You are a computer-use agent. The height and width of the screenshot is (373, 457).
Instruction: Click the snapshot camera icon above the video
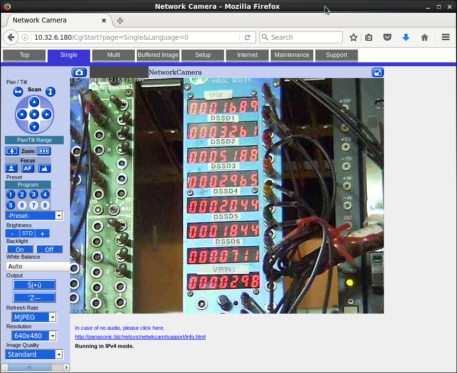[x=79, y=73]
